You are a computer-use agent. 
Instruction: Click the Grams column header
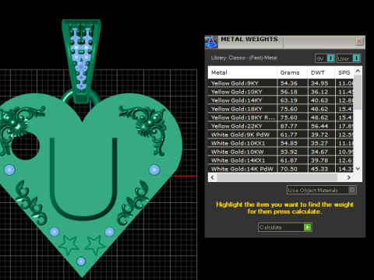(x=292, y=72)
